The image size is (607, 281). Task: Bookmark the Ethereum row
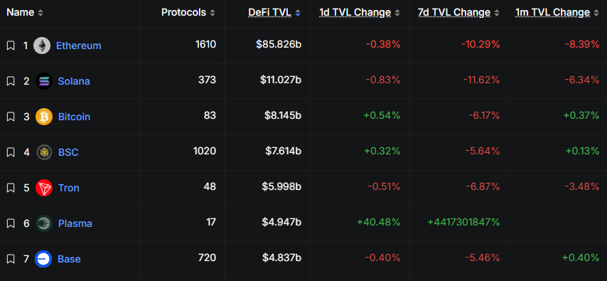[11, 46]
